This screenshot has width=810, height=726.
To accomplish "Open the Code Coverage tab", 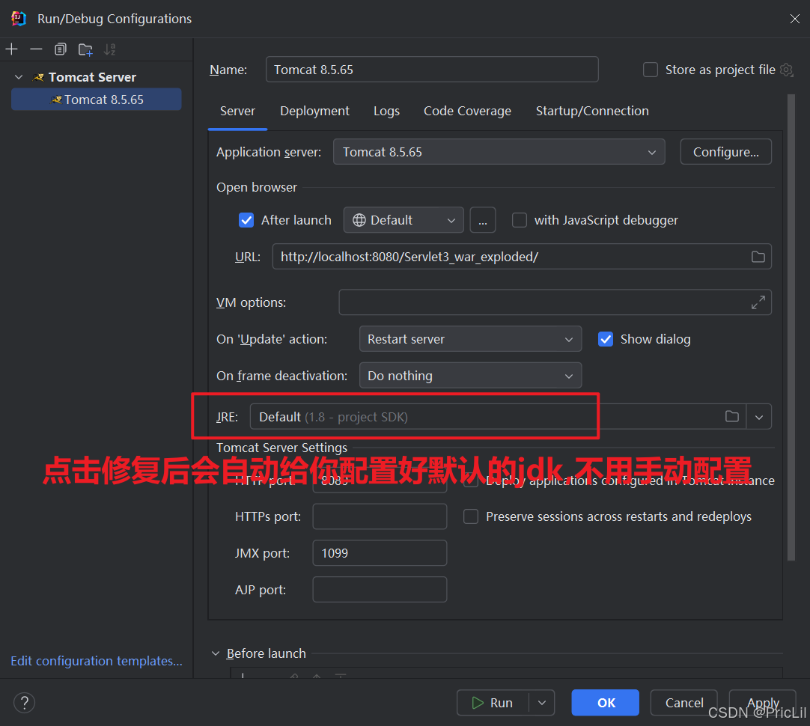I will tap(467, 111).
